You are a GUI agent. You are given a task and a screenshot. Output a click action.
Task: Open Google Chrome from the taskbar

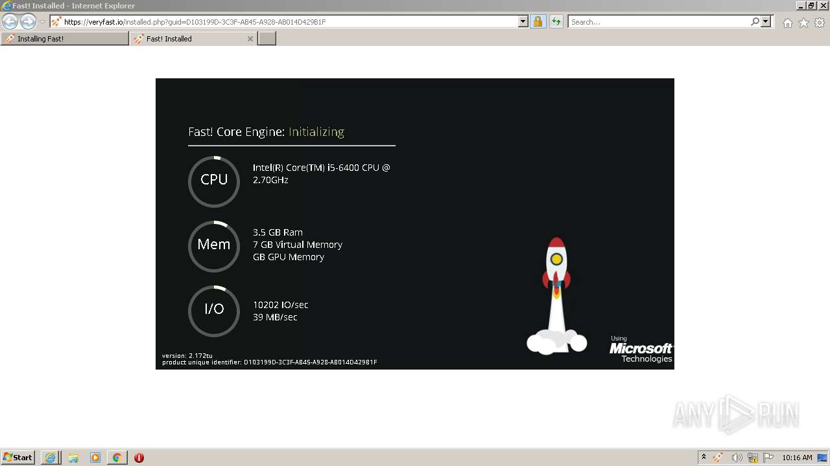pyautogui.click(x=117, y=458)
